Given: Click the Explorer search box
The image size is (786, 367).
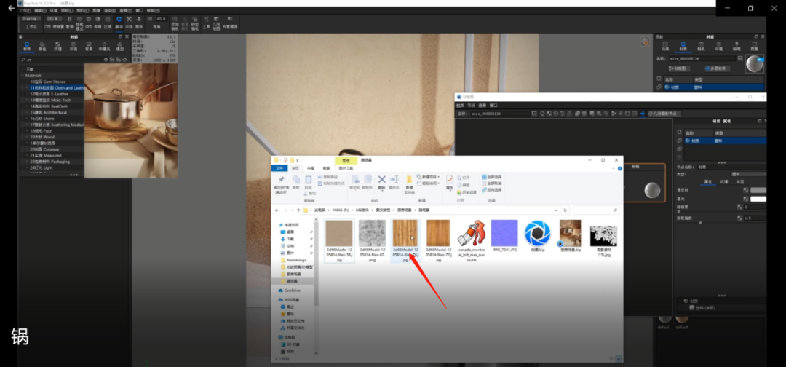Looking at the screenshot, I should click(597, 210).
